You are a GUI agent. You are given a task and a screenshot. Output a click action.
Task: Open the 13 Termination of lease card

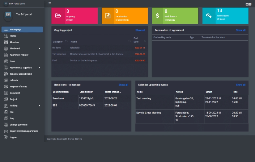[225, 16]
